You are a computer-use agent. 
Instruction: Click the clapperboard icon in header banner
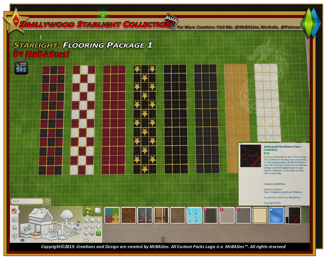point(171,21)
